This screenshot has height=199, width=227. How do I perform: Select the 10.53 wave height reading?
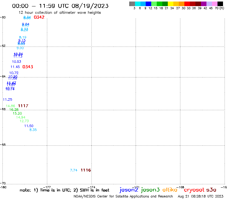point(17,62)
